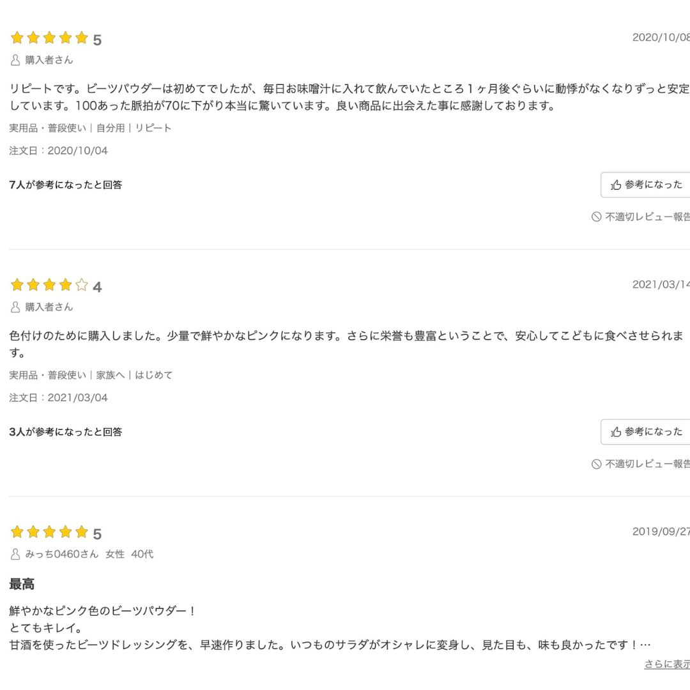
Task: Click user icon of first 購入者さん
Action: coord(15,60)
